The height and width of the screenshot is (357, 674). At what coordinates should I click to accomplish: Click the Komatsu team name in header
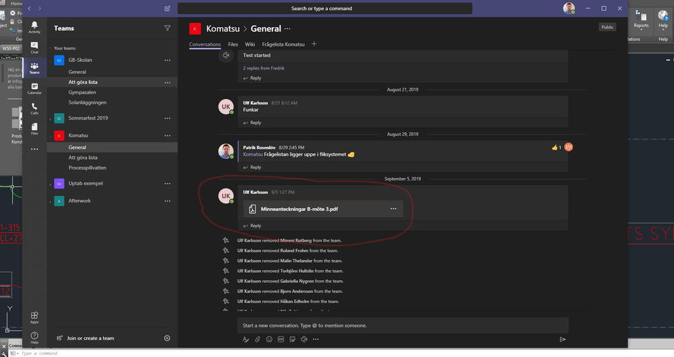pyautogui.click(x=223, y=28)
